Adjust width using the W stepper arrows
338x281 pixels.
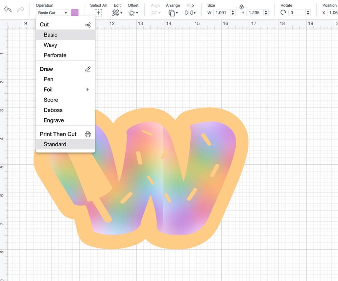point(233,13)
